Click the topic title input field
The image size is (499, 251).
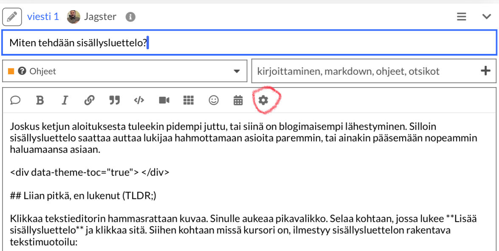[x=249, y=43]
